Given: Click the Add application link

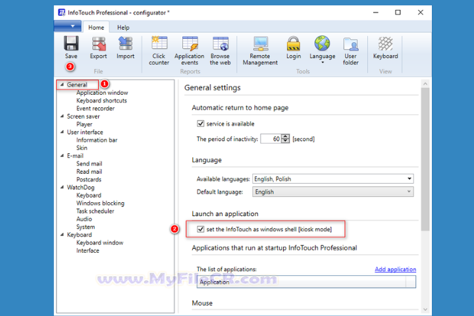Looking at the screenshot, I should 395,269.
